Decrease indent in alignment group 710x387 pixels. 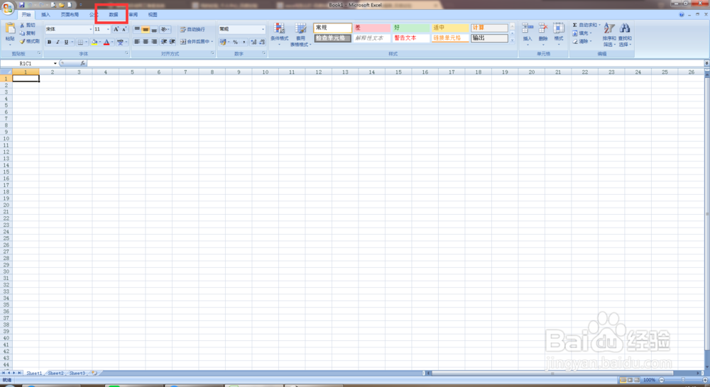point(164,42)
